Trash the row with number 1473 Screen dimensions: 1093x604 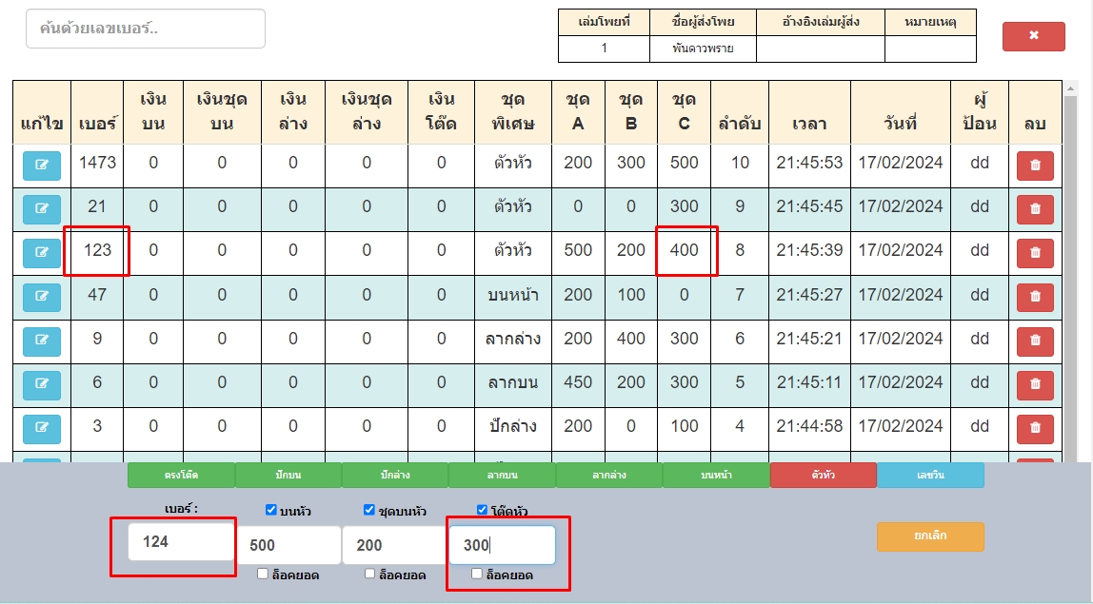tap(1035, 165)
